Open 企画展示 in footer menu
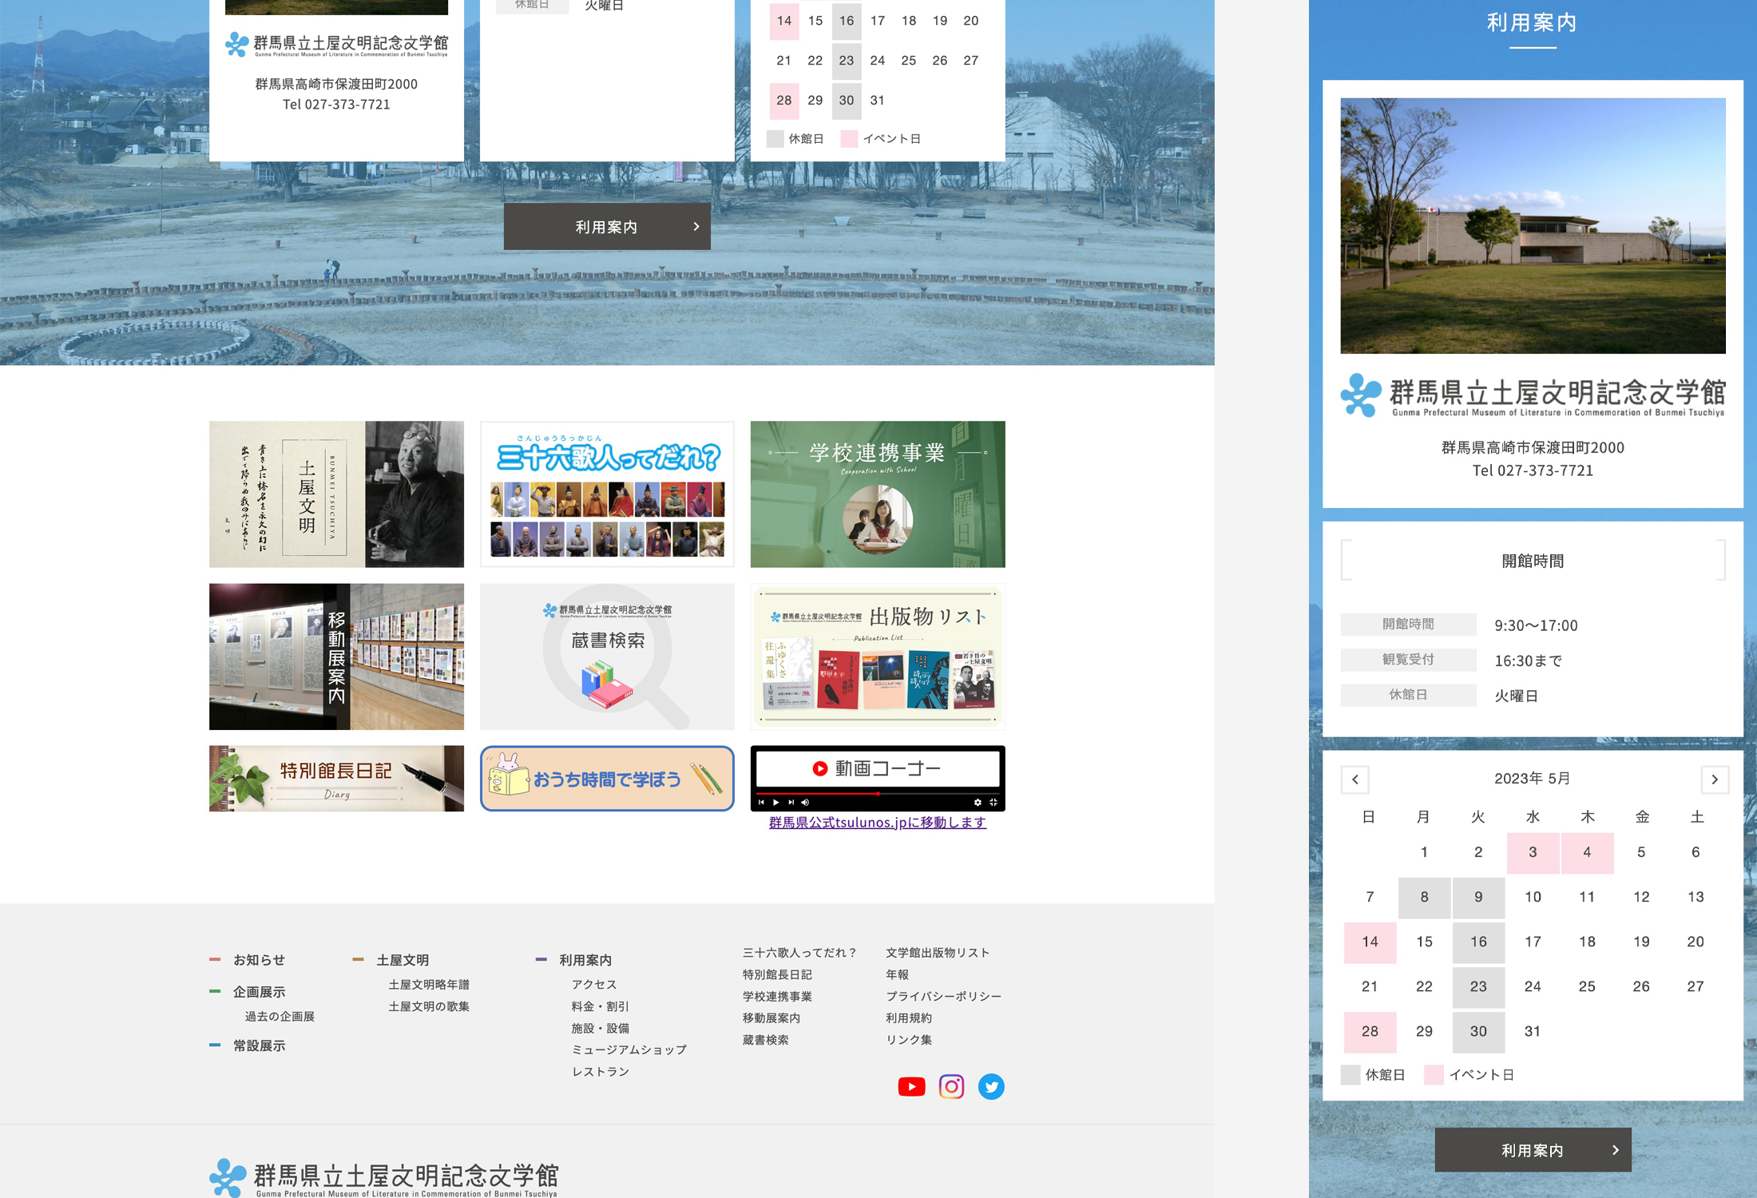Image resolution: width=1757 pixels, height=1198 pixels. click(259, 992)
